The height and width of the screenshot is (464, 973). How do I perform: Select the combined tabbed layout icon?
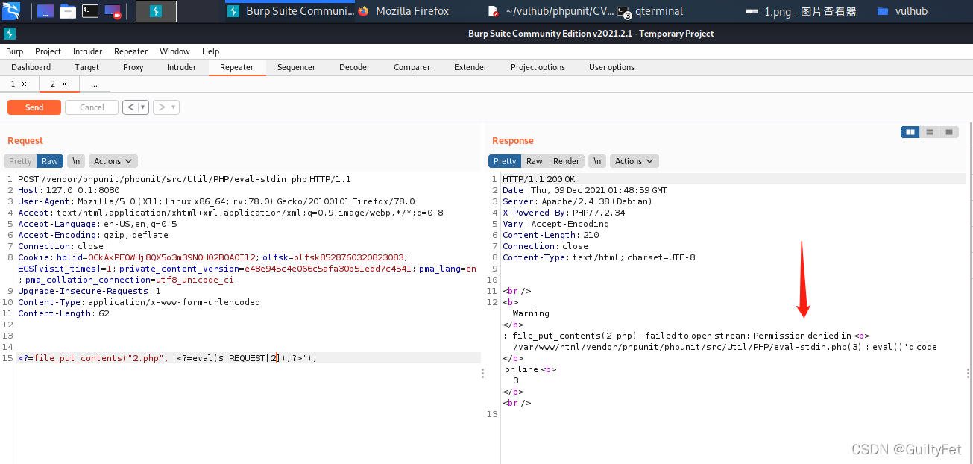click(x=948, y=132)
